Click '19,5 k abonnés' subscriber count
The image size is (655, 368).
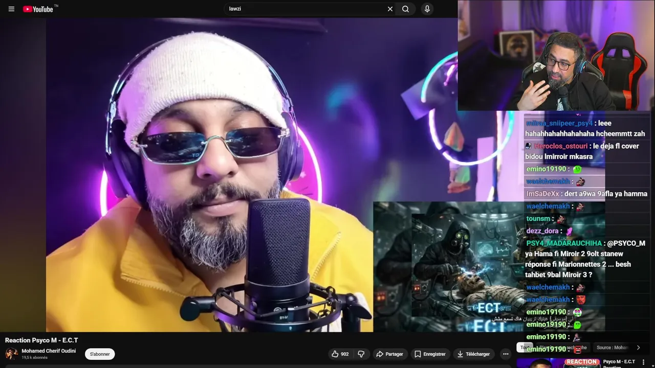(34, 358)
